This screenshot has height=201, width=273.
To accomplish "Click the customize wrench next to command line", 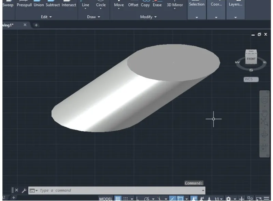I will click(x=24, y=191).
